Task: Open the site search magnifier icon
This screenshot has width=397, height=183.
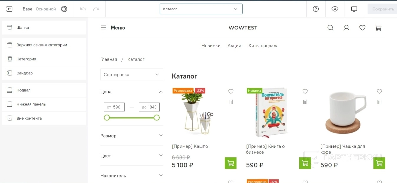Action: (x=330, y=28)
